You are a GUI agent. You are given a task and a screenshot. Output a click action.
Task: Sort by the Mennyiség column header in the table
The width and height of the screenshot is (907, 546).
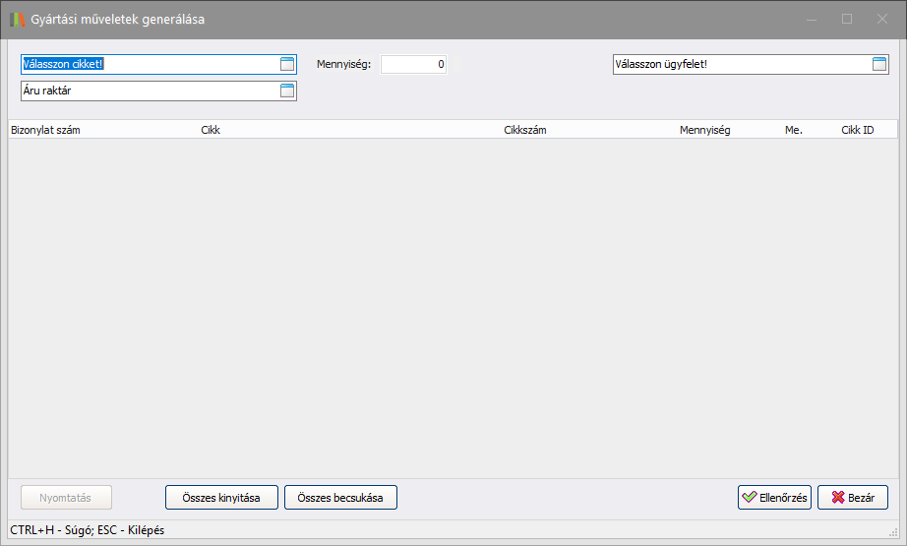(x=704, y=130)
